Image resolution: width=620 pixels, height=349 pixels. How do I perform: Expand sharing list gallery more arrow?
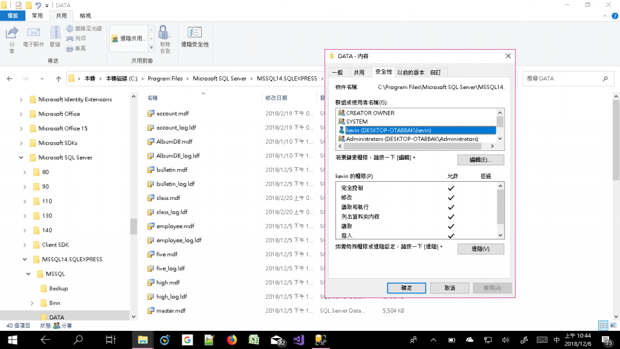(x=151, y=48)
